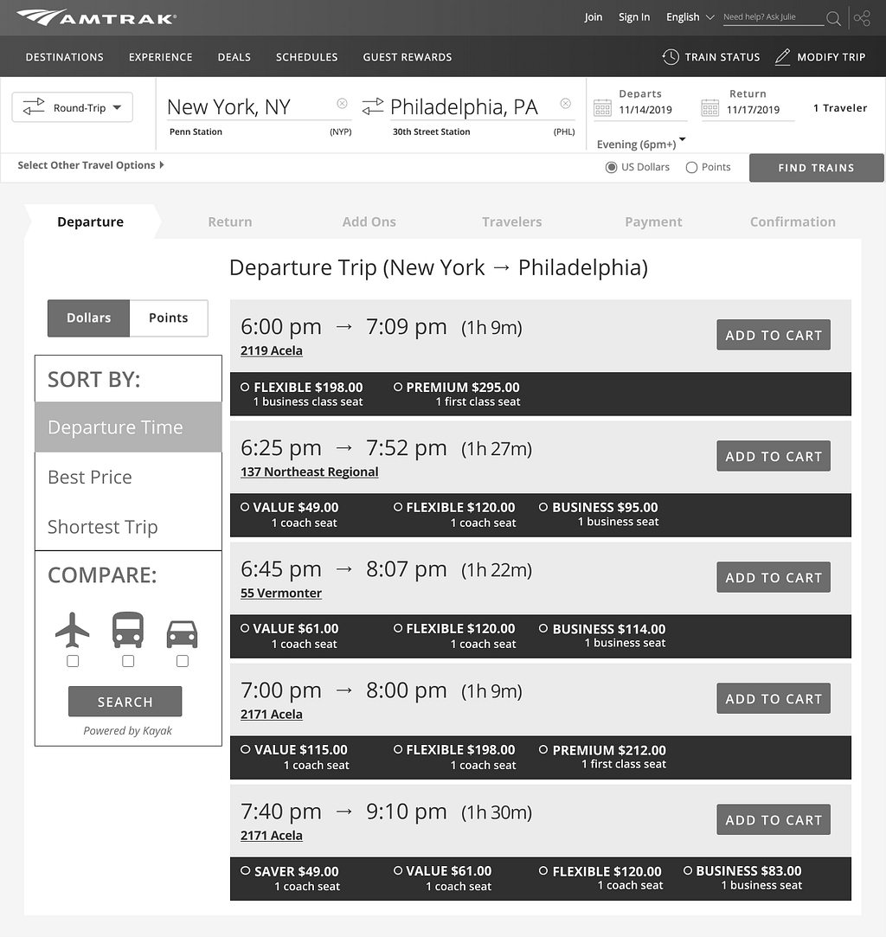The width and height of the screenshot is (886, 937).
Task: Check the airplane compare checkbox
Action: tap(73, 661)
